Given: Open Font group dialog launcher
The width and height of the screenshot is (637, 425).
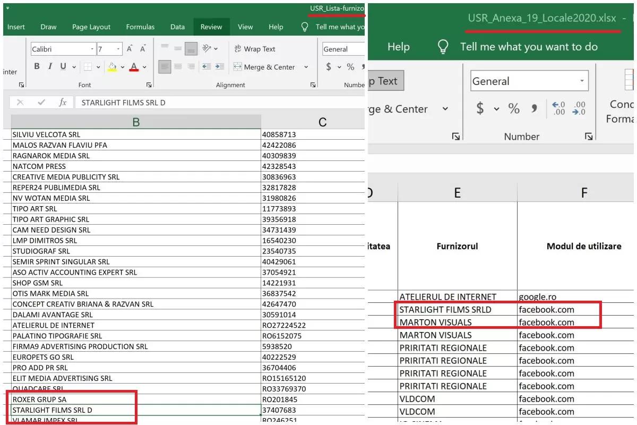Looking at the screenshot, I should 149,85.
